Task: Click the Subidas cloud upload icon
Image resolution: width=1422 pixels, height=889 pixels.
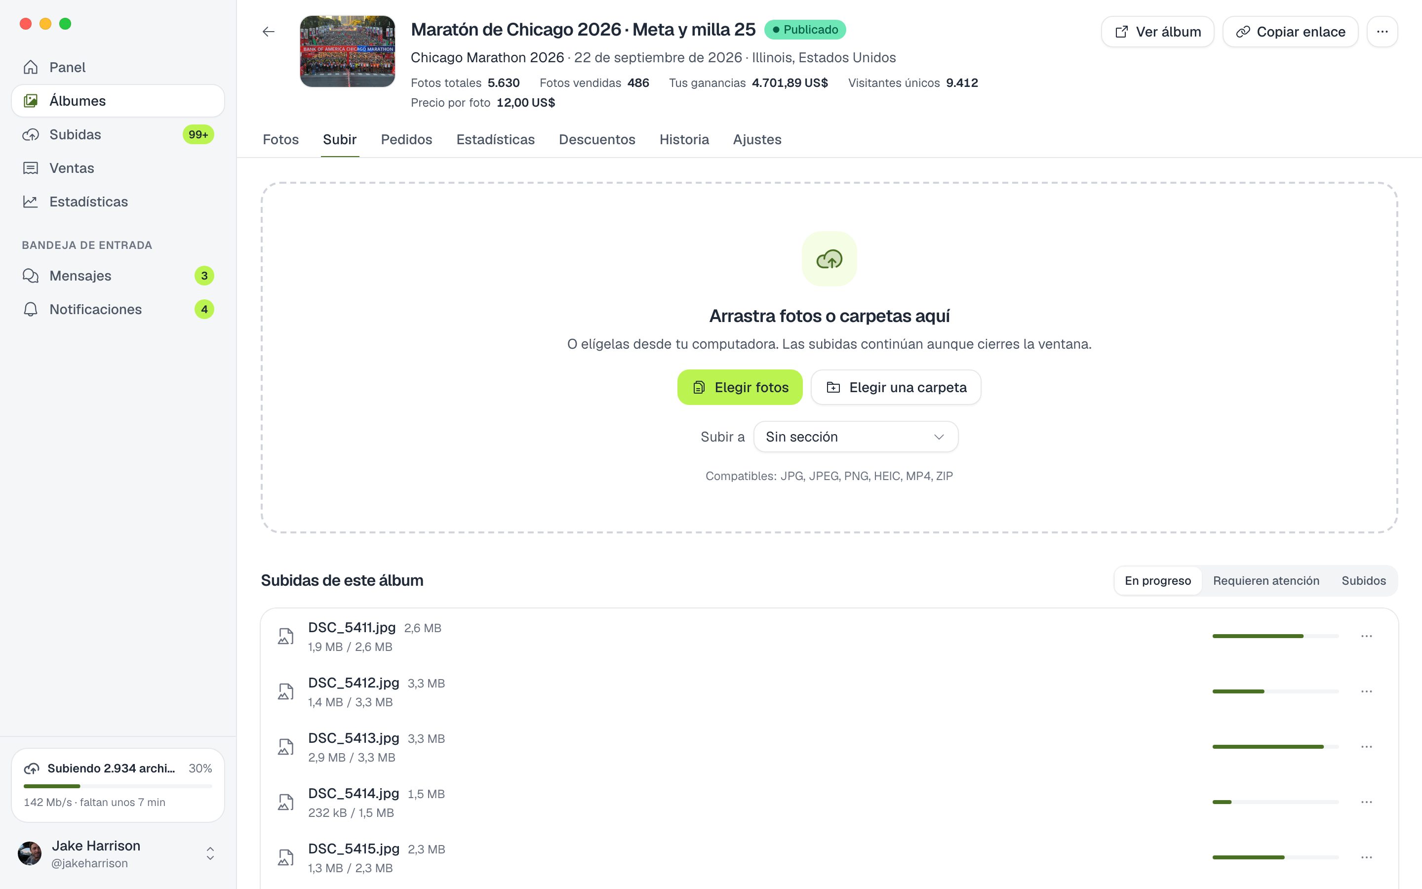Action: click(x=31, y=135)
